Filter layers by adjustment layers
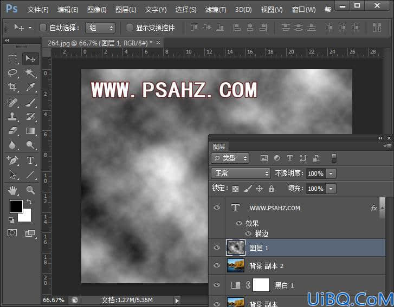This screenshot has height=307, width=394. (277, 158)
